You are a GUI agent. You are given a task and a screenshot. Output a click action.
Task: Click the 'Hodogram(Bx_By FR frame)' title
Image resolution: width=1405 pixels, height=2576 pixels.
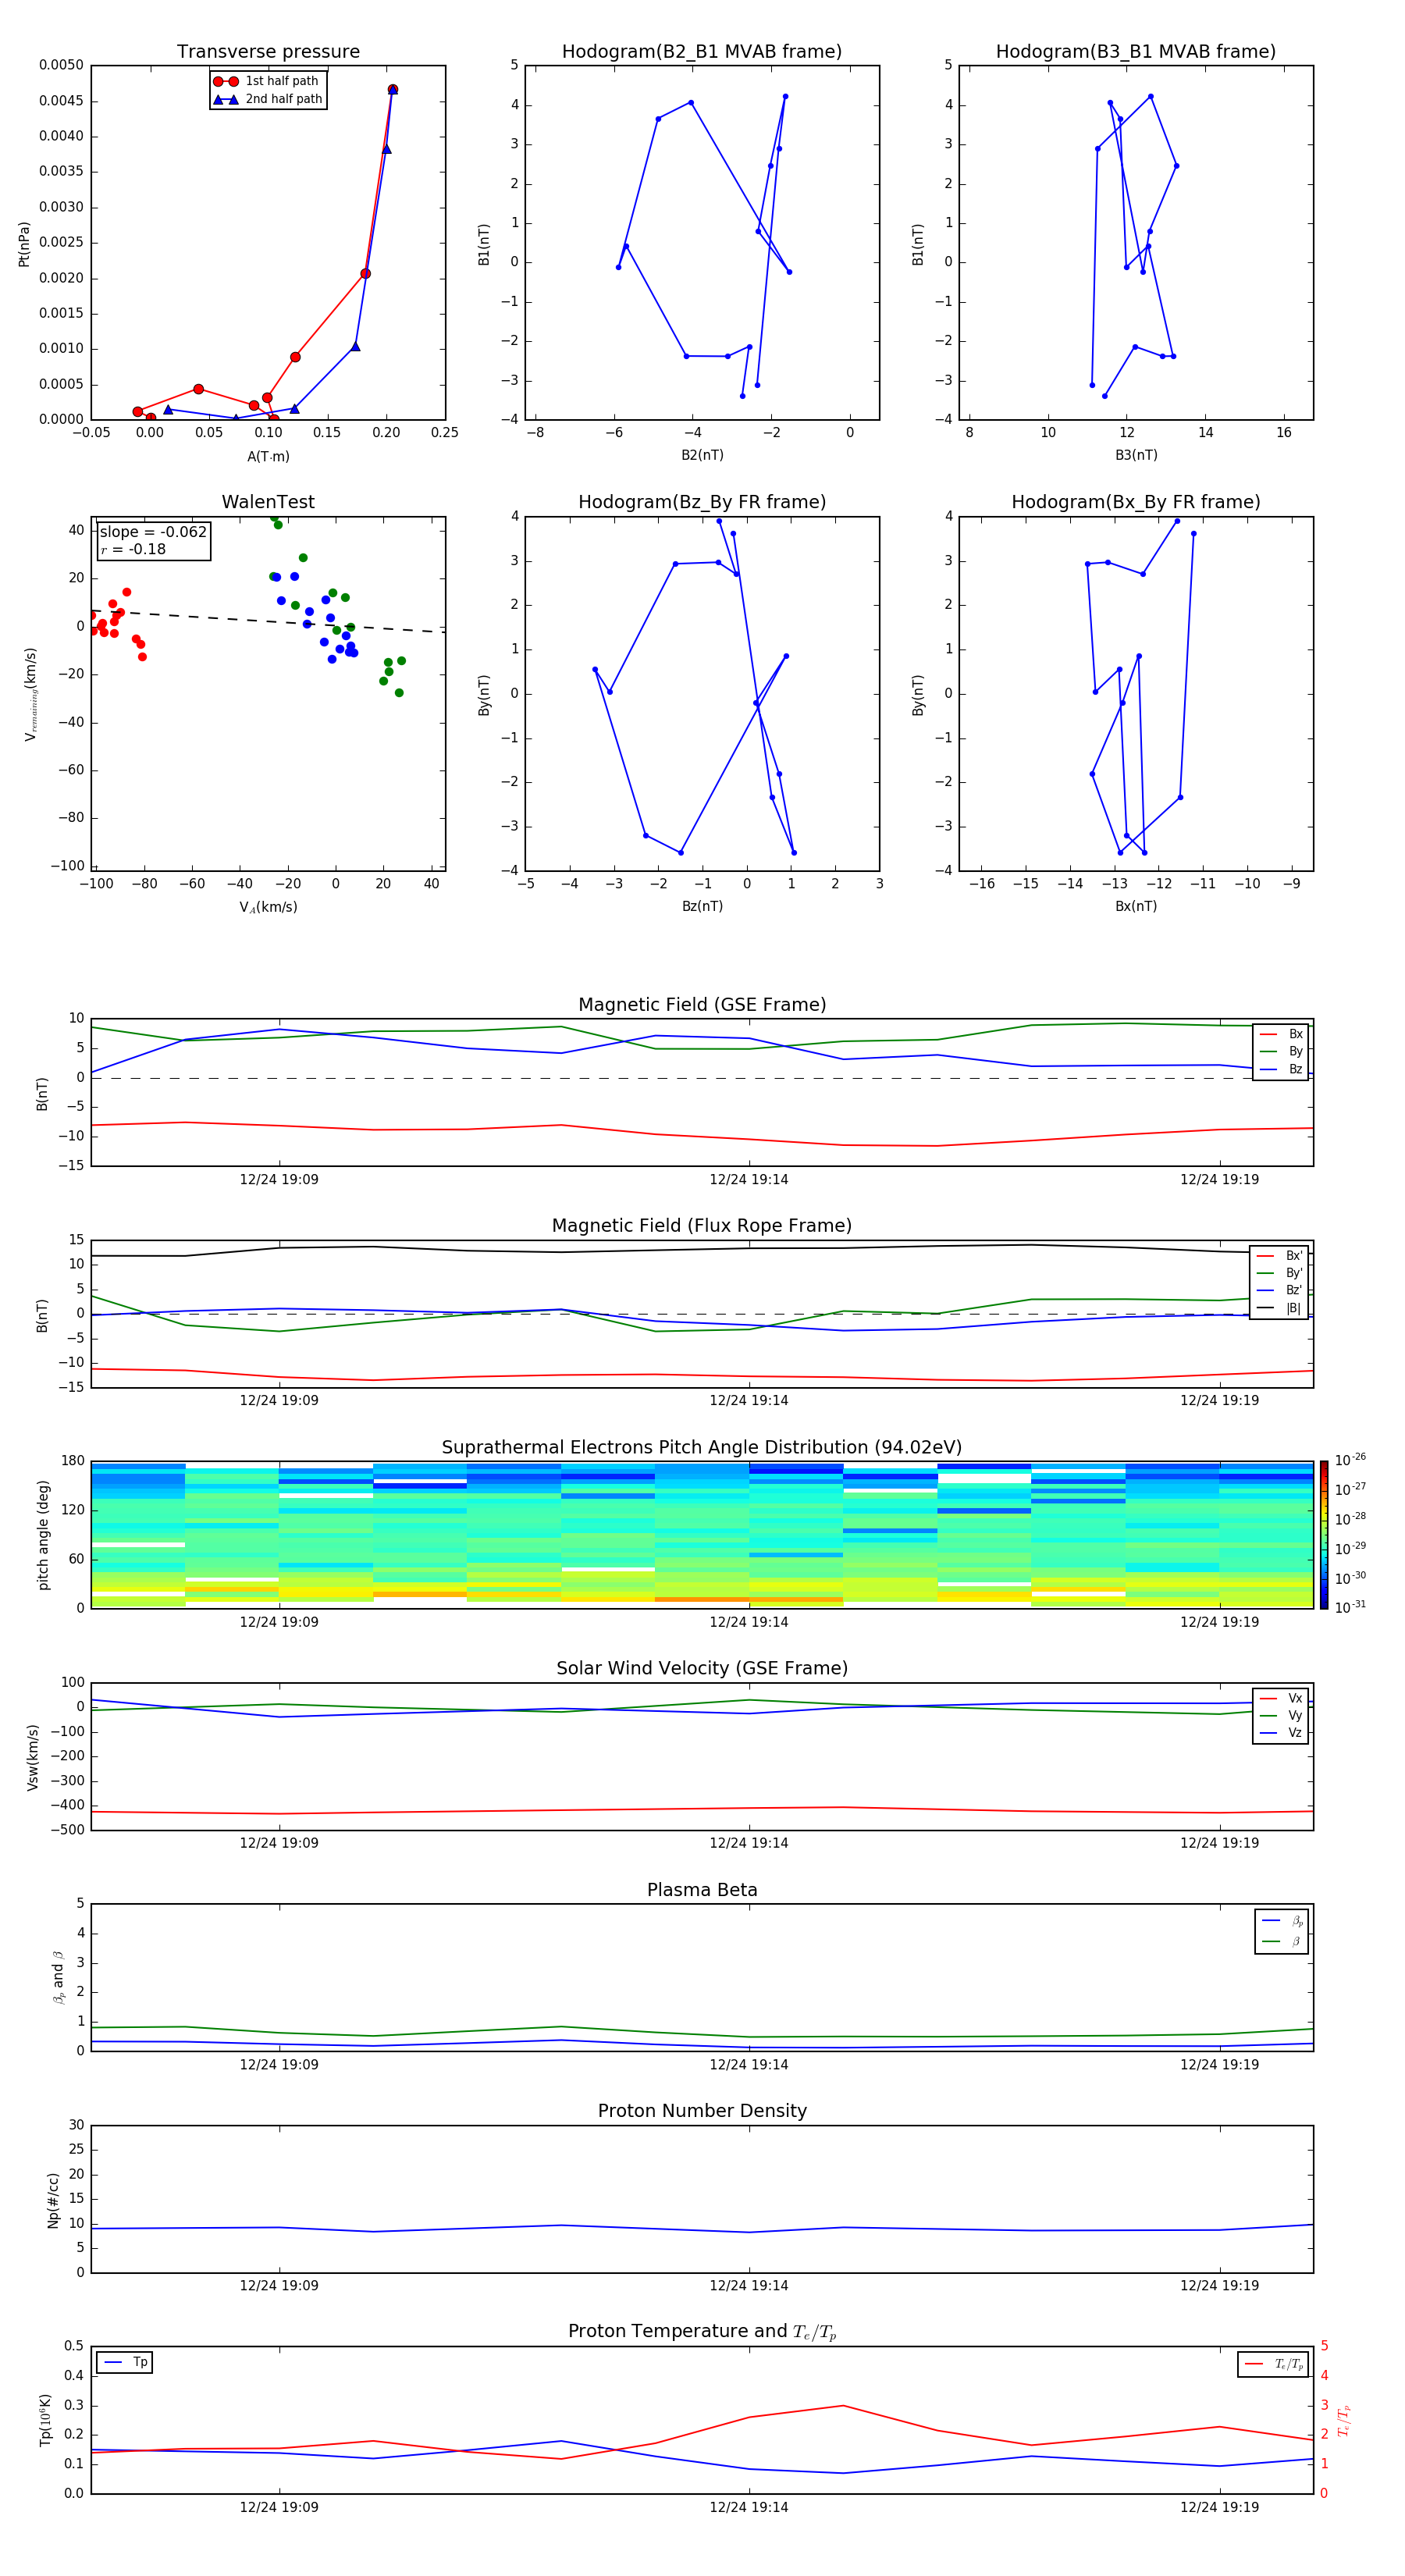click(1136, 502)
